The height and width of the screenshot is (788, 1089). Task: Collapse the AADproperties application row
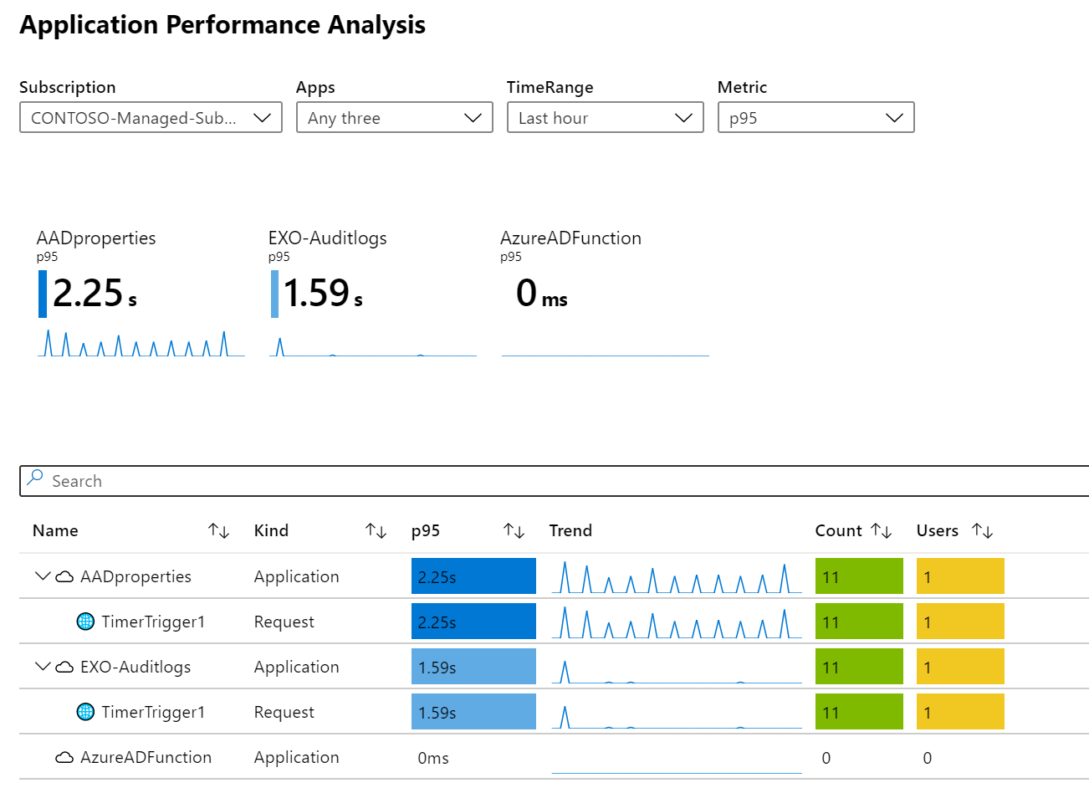tap(43, 576)
